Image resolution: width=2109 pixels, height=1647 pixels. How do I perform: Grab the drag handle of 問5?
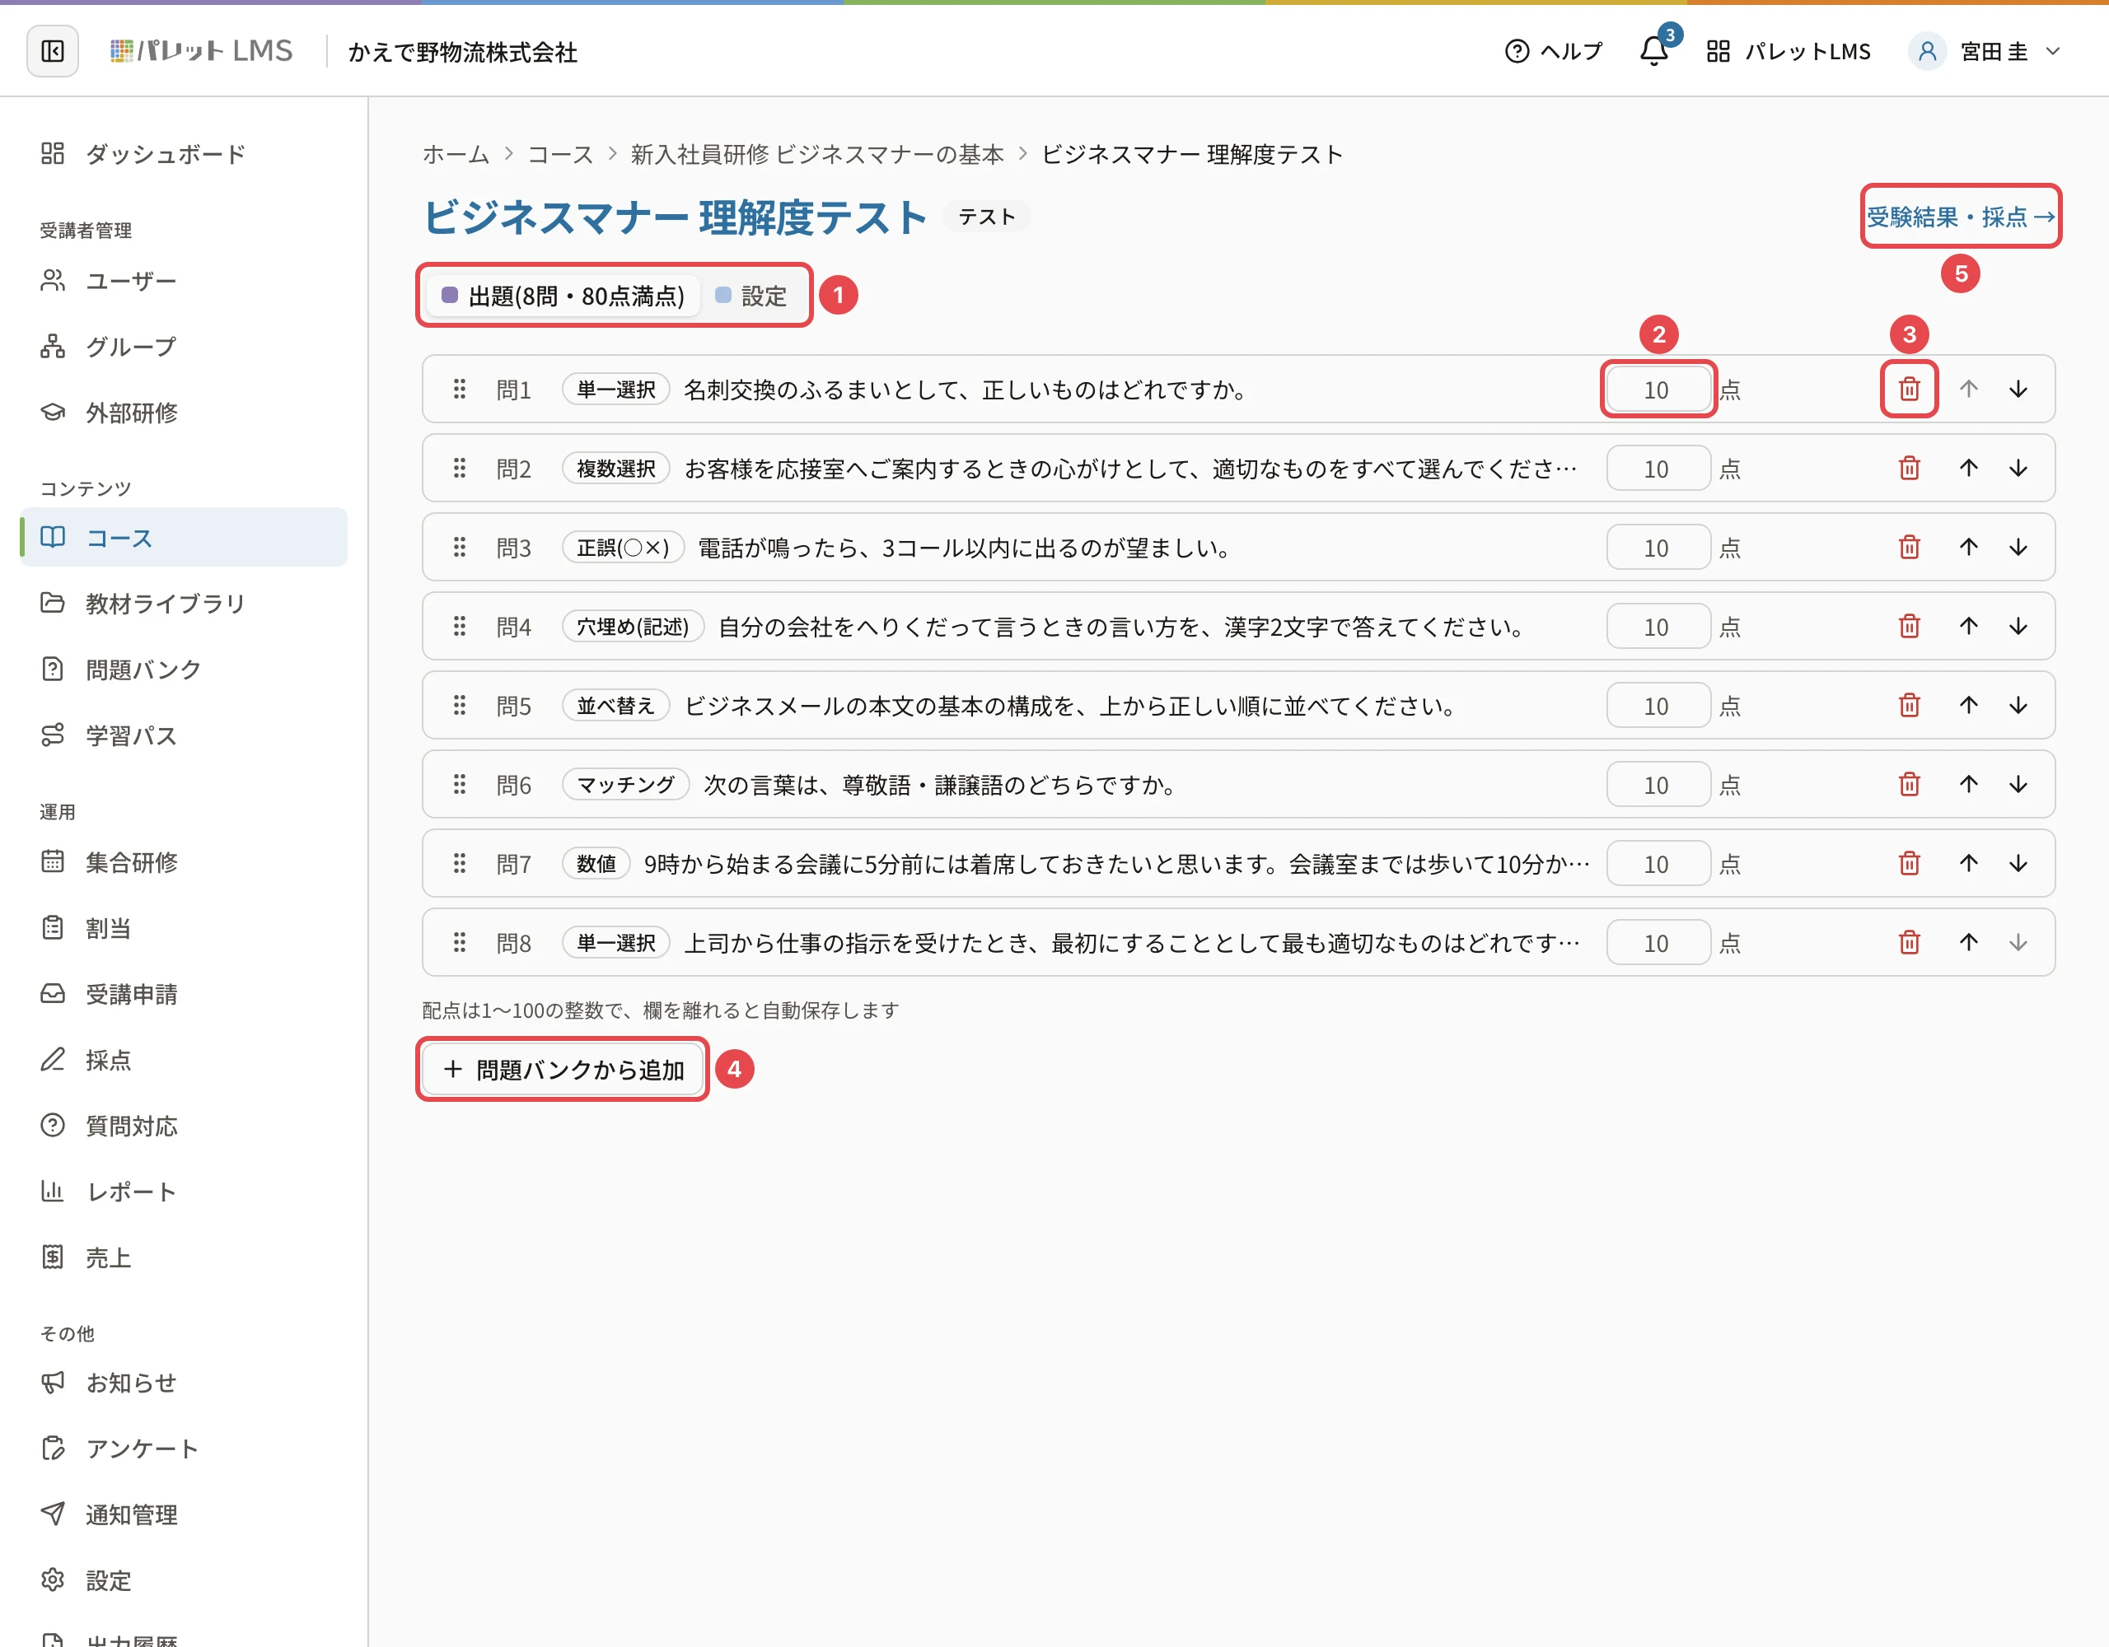point(460,706)
